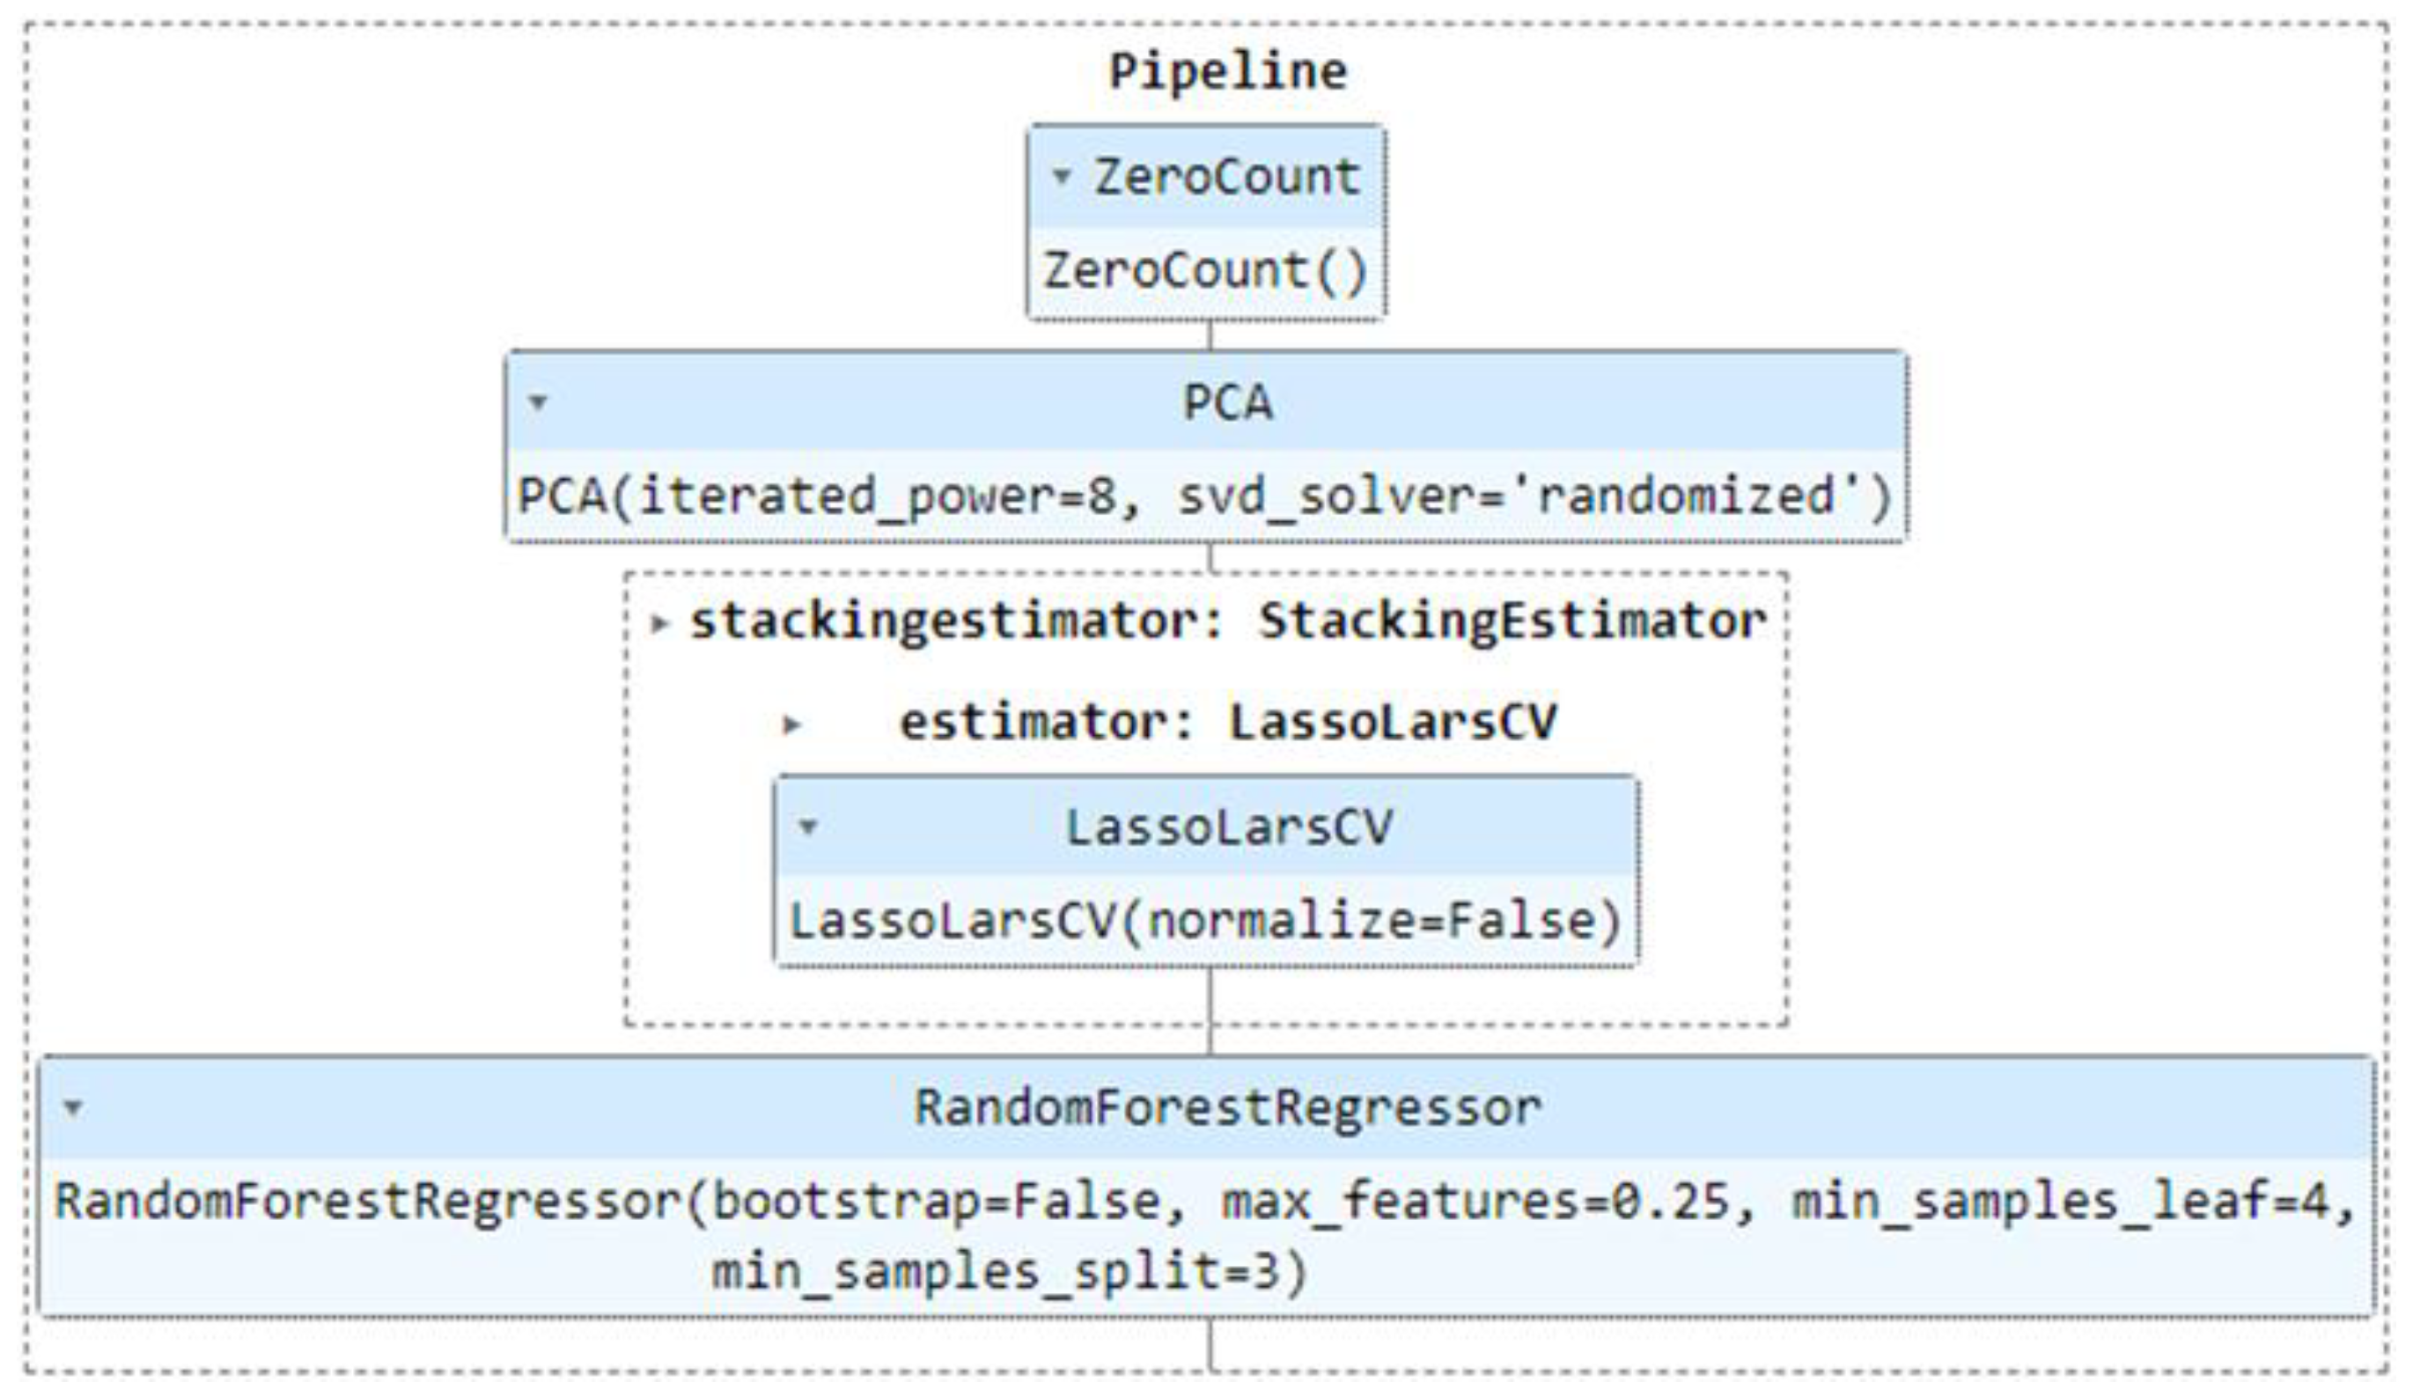Viewport: 2413px width, 1397px height.
Task: Click connector line between ZeroCount and PCA
Action: click(x=1210, y=335)
